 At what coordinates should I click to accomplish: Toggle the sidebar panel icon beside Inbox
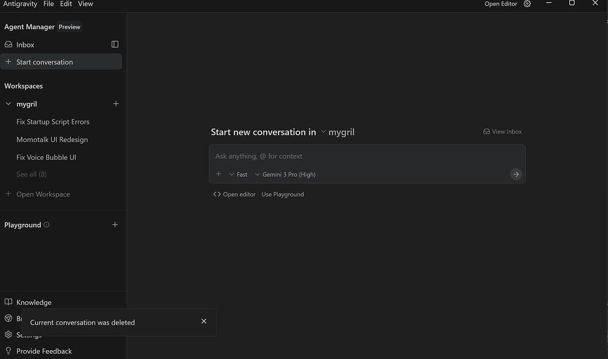coord(115,44)
